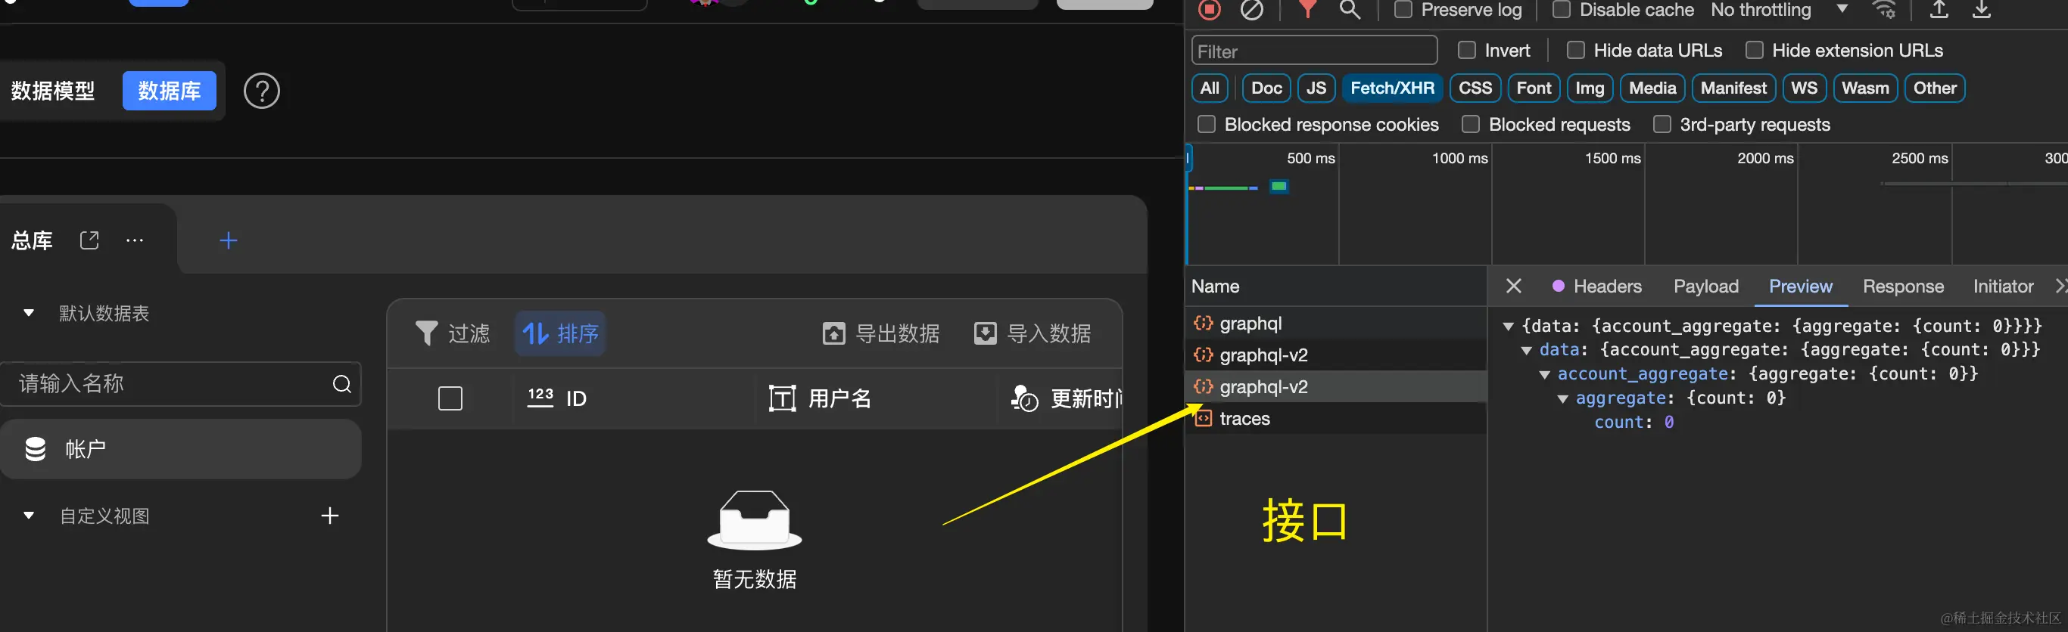Toggle Blocked response cookies checkbox

(1206, 124)
